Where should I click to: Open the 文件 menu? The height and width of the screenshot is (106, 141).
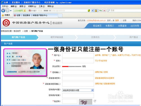pyautogui.click(x=5, y=6)
